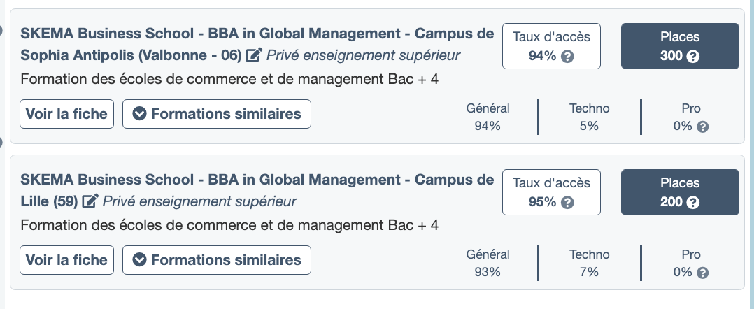Select the Places 200 box

click(x=680, y=192)
